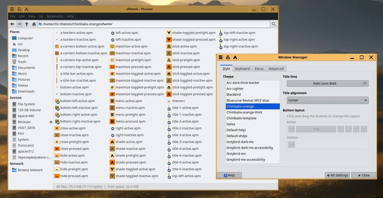Go to parent folder with up arrow

(26, 24)
